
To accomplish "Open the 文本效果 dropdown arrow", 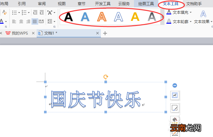I will 211,21.
